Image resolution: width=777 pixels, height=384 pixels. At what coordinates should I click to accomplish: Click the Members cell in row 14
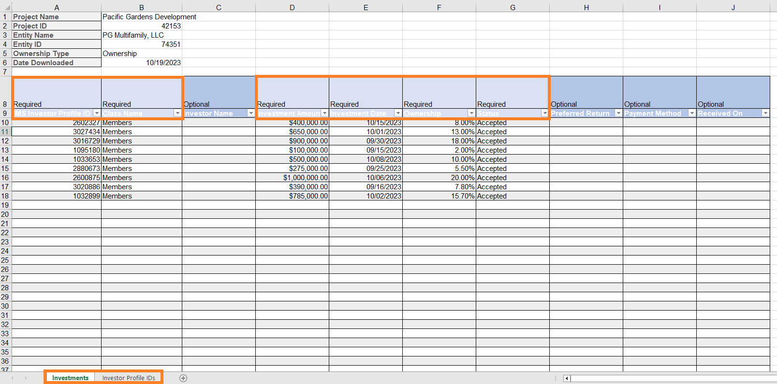tap(142, 159)
